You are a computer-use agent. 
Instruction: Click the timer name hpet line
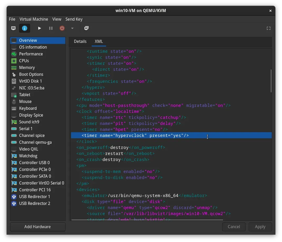(x=125, y=130)
